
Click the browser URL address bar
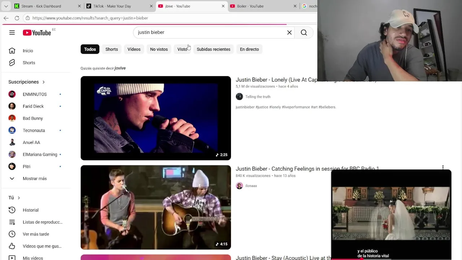[170, 18]
